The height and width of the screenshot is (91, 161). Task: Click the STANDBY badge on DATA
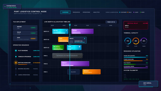click(33, 38)
